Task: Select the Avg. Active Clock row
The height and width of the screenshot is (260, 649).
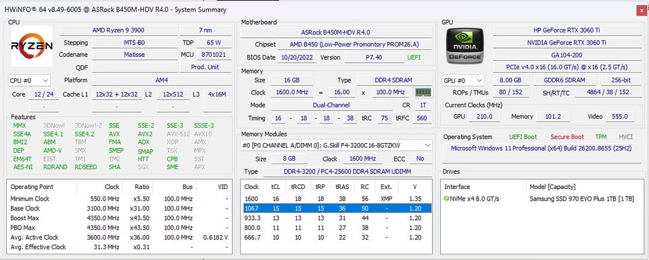Action: coord(119,237)
